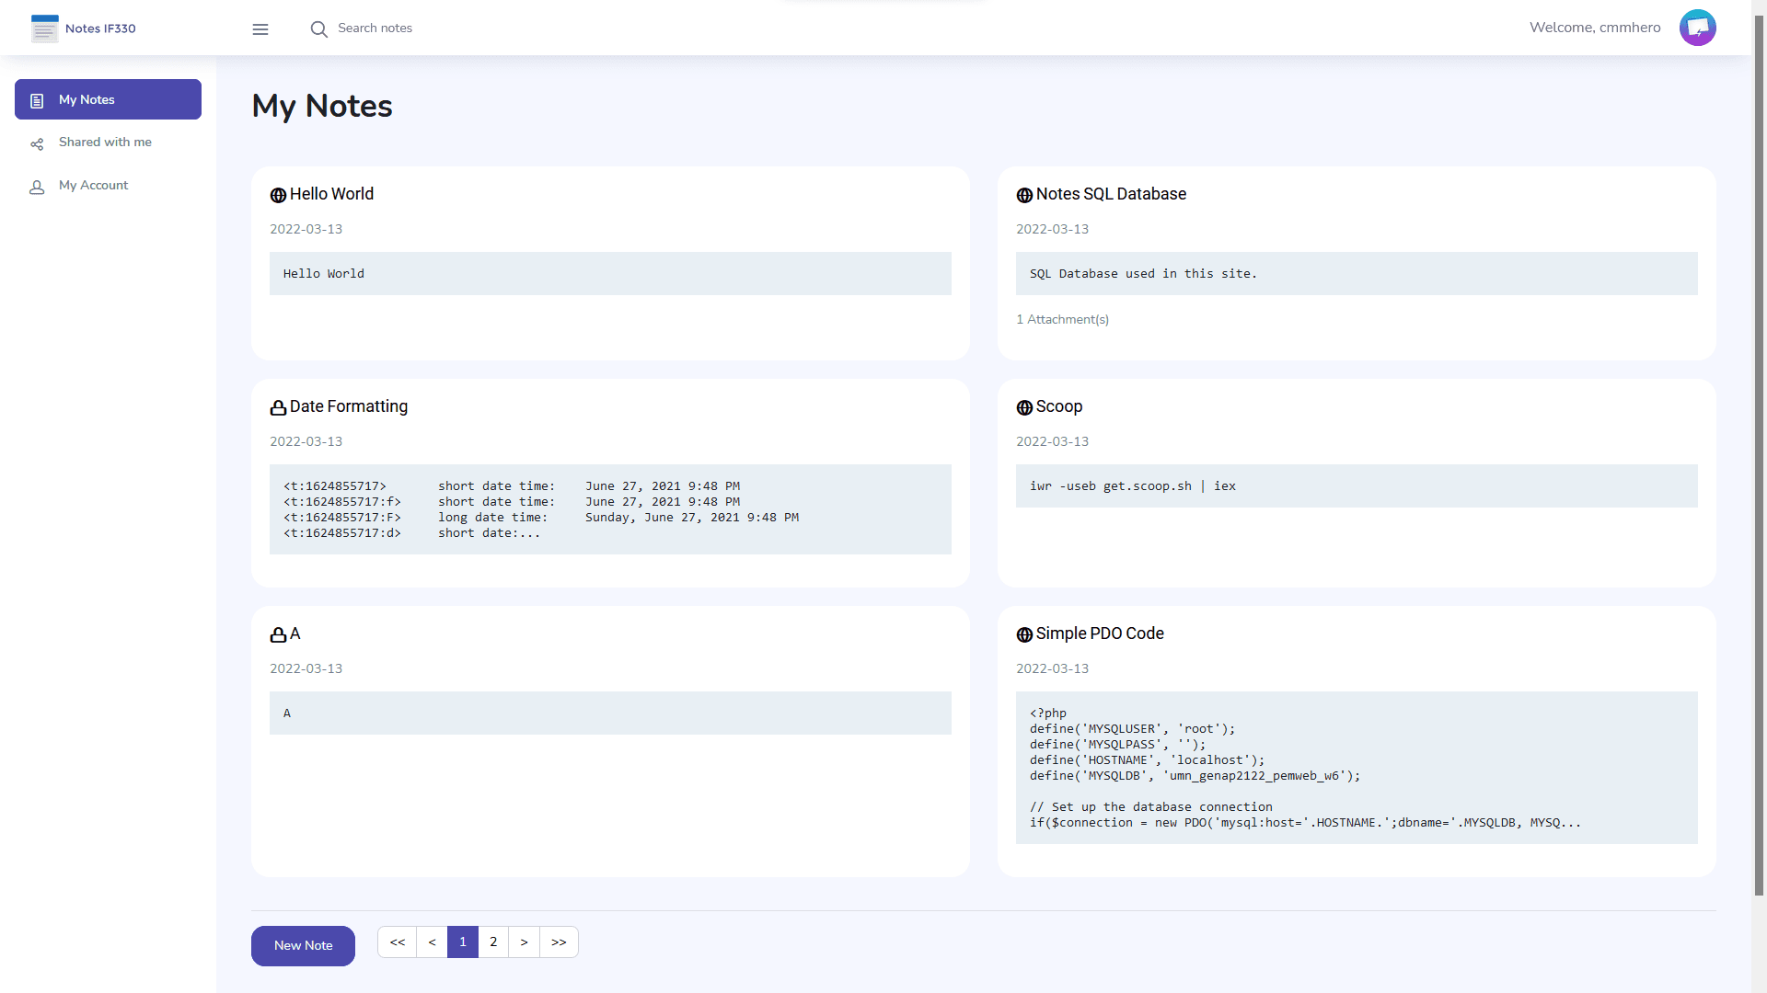Click the lock icon on Date Formatting note
The height and width of the screenshot is (993, 1767).
click(278, 407)
